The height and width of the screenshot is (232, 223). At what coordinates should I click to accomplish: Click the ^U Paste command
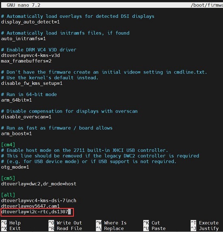coord(154,228)
